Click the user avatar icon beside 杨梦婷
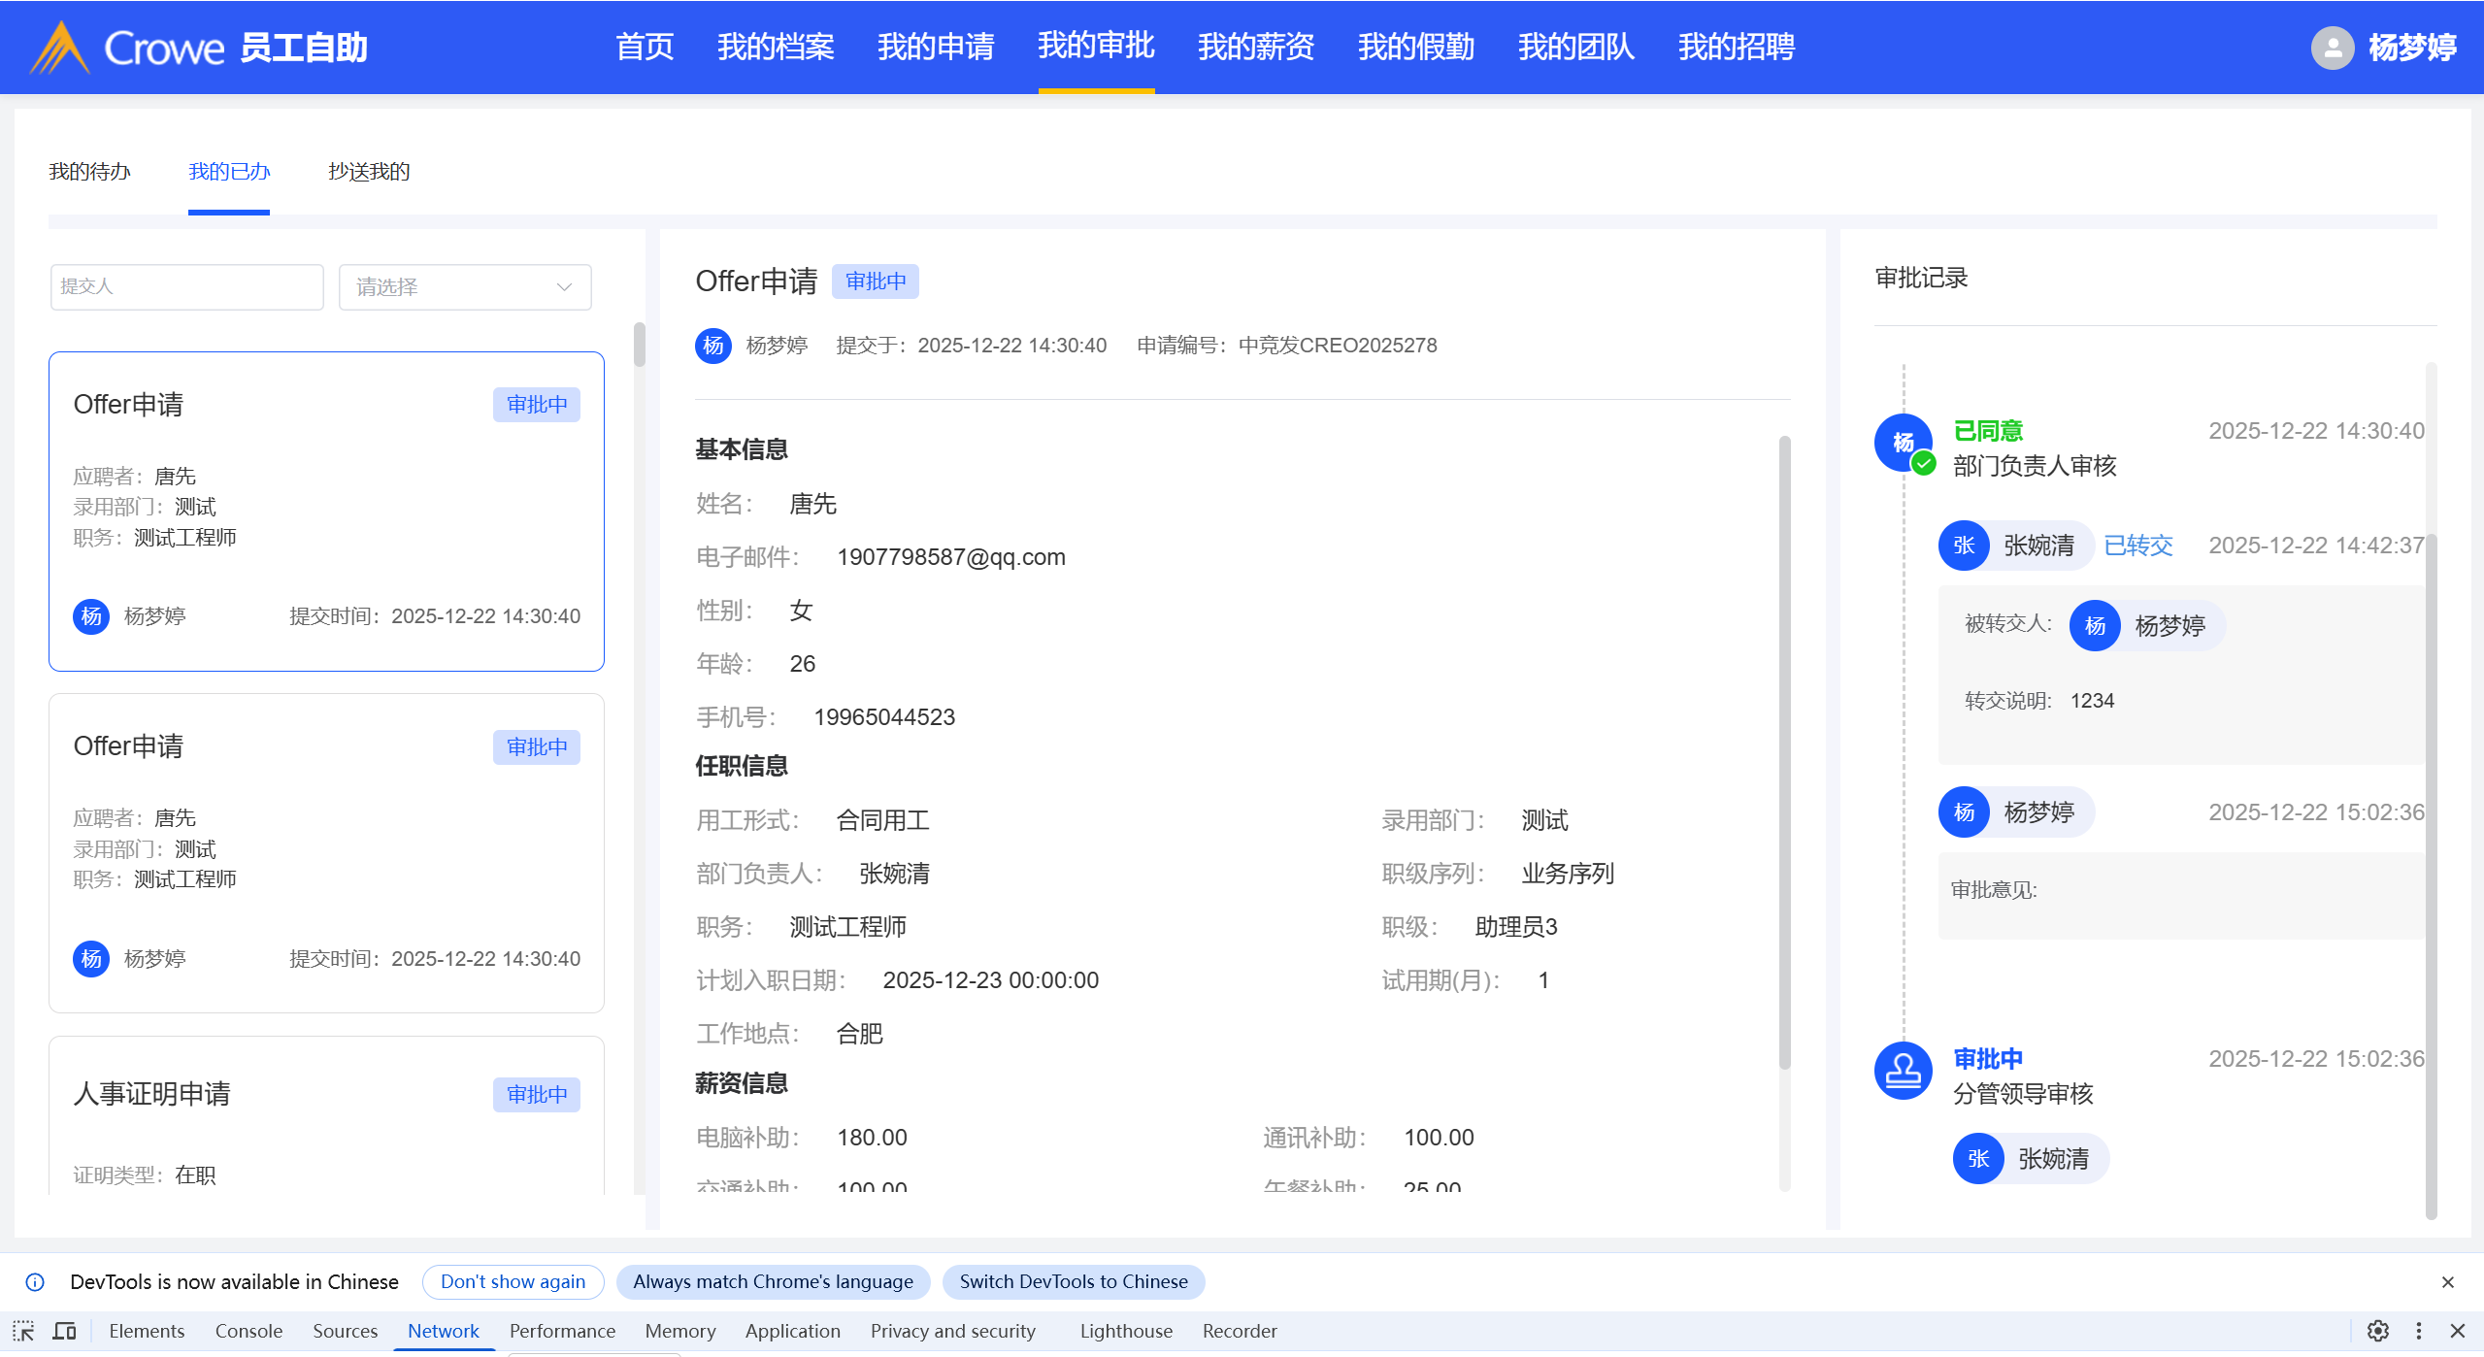 click(2332, 48)
